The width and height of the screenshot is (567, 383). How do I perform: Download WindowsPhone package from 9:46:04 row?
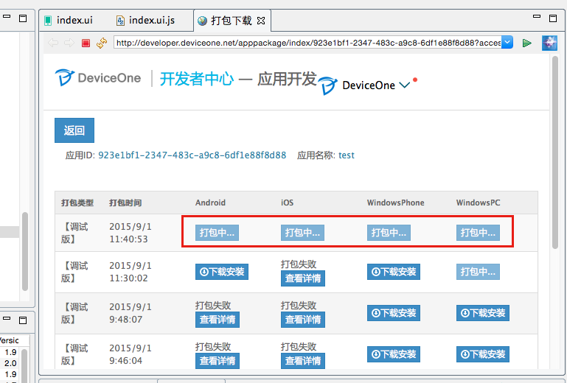coord(394,354)
